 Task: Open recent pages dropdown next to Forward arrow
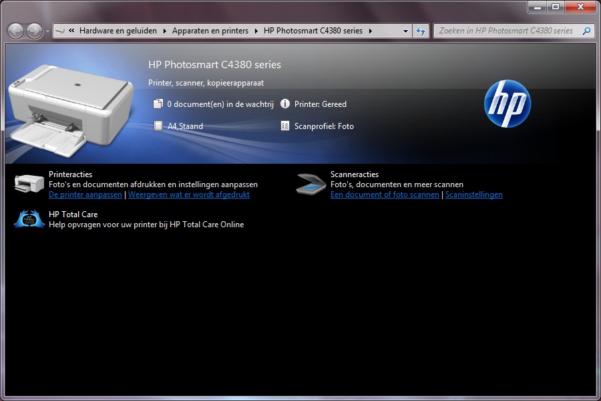pyautogui.click(x=47, y=31)
